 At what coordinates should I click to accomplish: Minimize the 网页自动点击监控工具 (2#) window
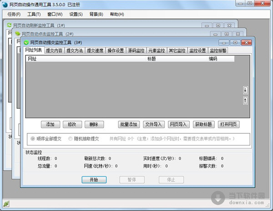(215, 34)
